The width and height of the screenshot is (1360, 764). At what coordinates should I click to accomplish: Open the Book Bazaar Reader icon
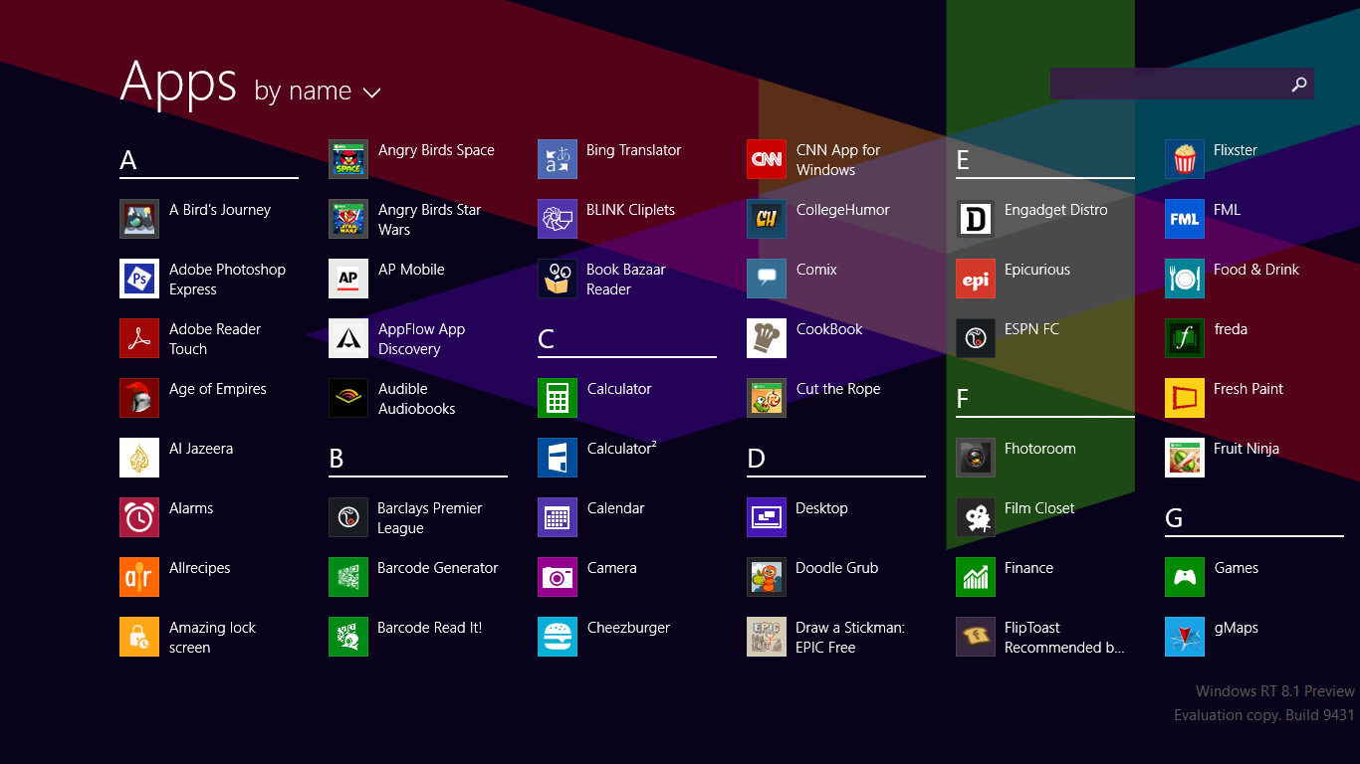pyautogui.click(x=558, y=279)
